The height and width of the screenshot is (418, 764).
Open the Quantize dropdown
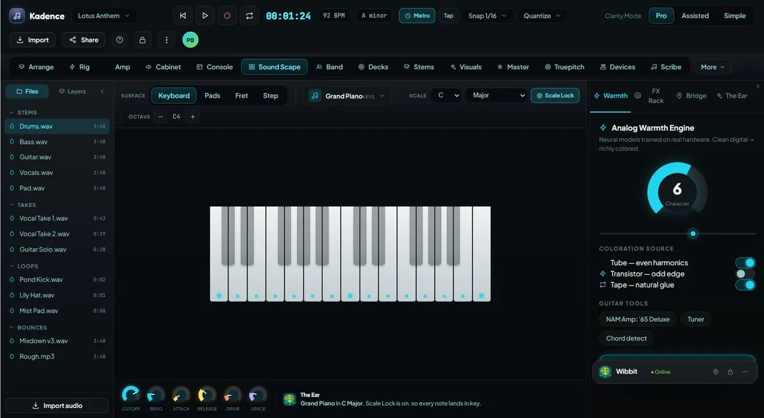[542, 15]
